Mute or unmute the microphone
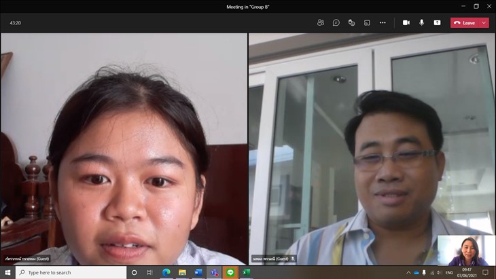 click(421, 22)
